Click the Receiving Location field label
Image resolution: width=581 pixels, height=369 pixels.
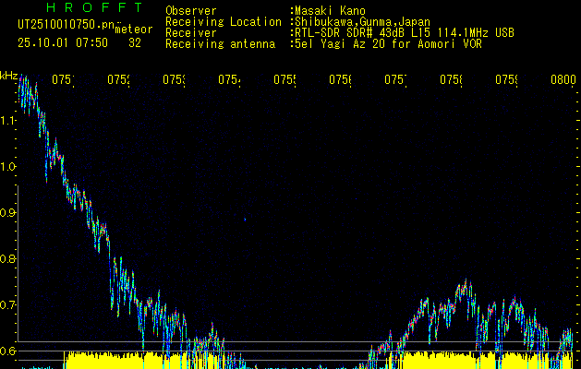[224, 21]
